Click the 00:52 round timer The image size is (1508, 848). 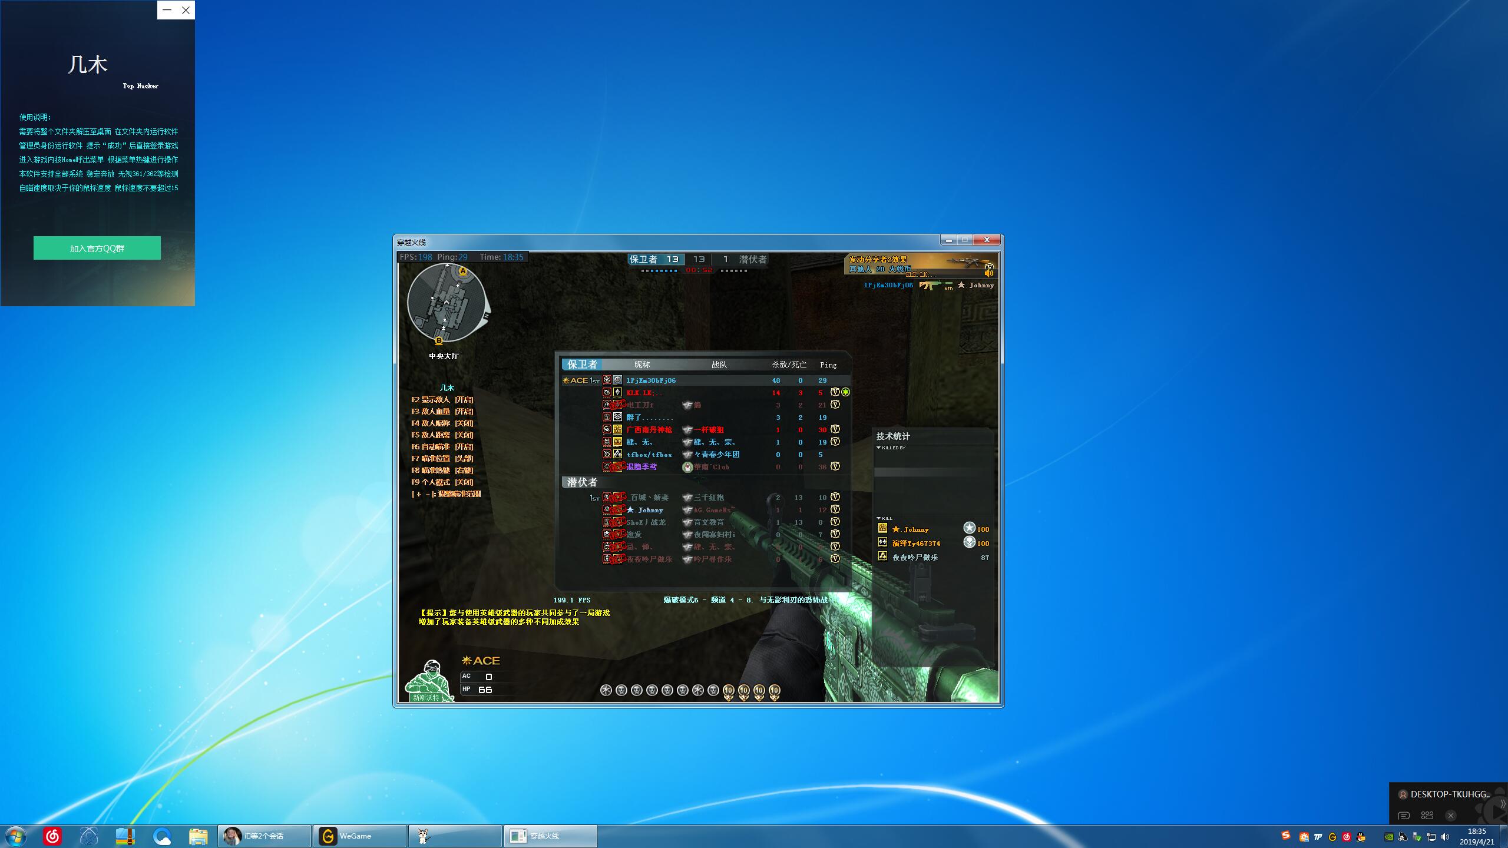(x=699, y=270)
